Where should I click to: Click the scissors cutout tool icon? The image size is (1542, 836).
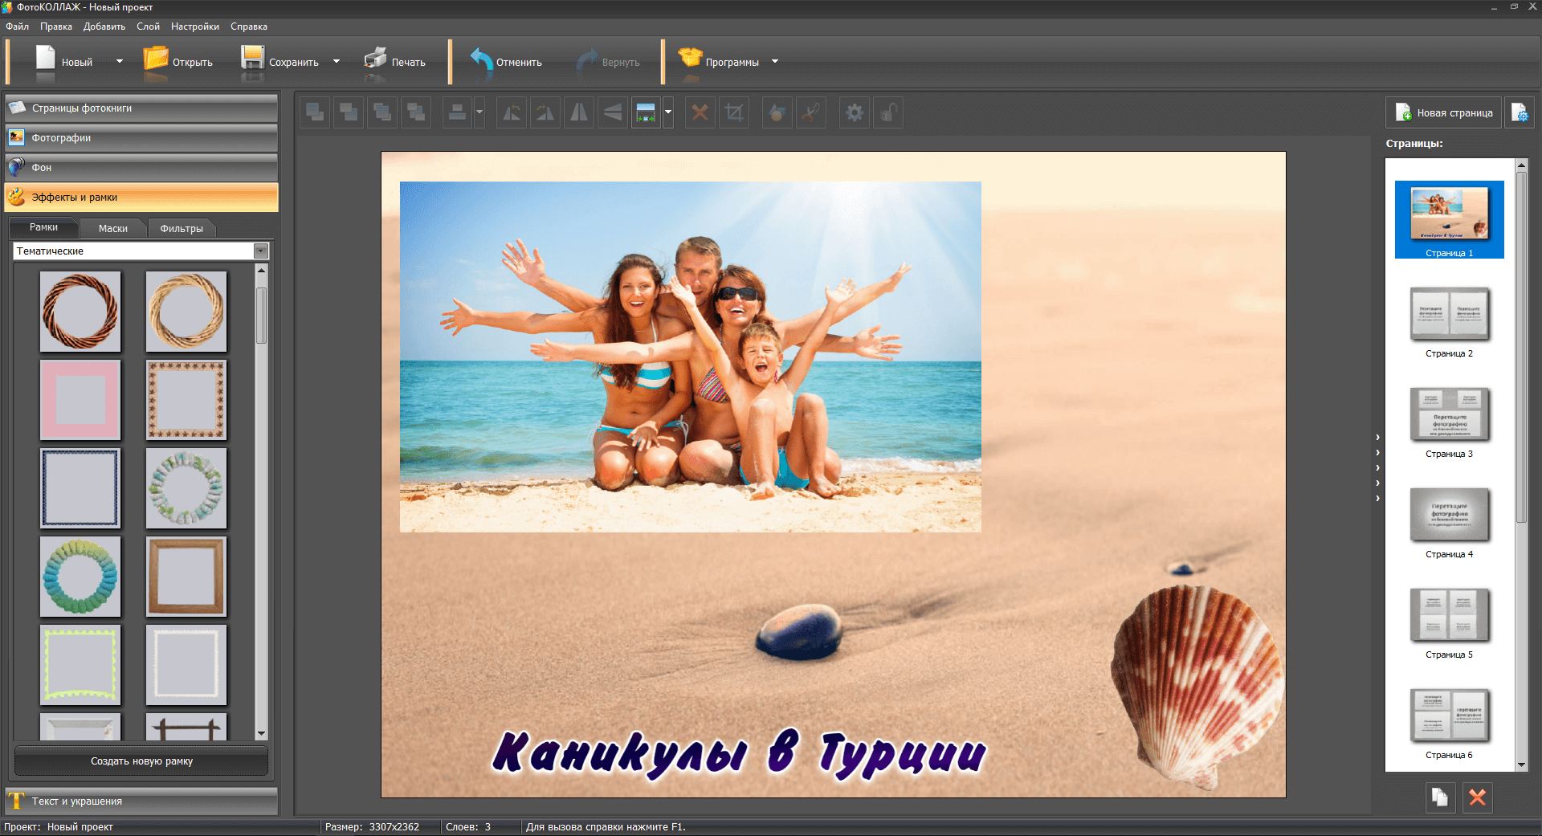tap(811, 113)
